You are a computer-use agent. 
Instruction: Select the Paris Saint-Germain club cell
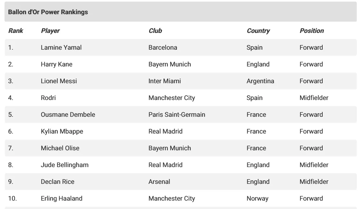(x=177, y=114)
